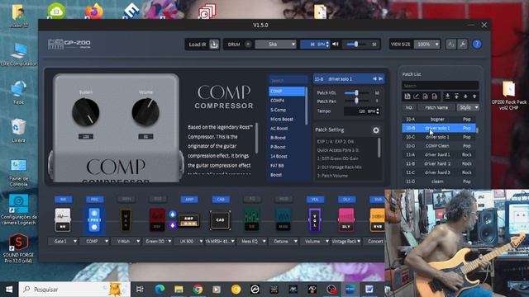Open the wrench settings icon
The width and height of the screenshot is (529, 297).
(463, 44)
